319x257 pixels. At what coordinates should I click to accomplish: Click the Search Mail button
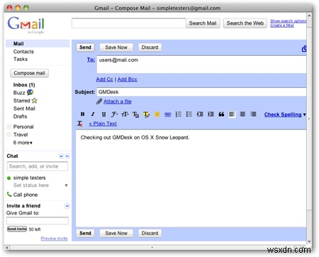[203, 23]
